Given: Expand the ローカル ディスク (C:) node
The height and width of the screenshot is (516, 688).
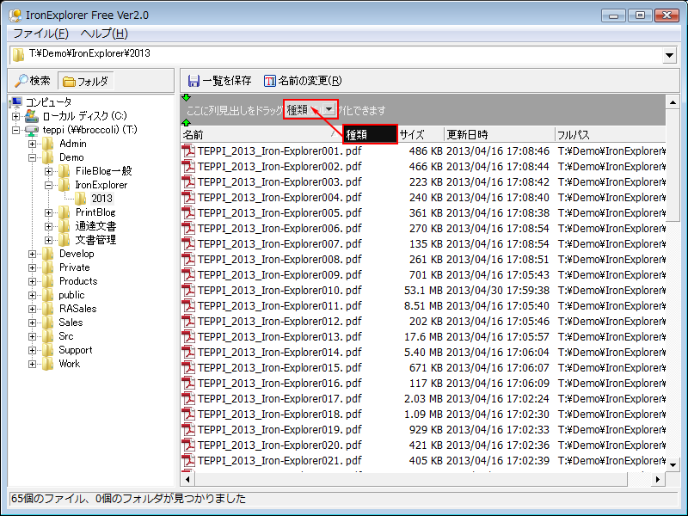Looking at the screenshot, I should point(16,116).
